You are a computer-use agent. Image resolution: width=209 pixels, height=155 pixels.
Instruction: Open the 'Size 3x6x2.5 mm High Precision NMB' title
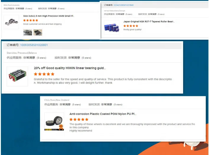[49, 16]
